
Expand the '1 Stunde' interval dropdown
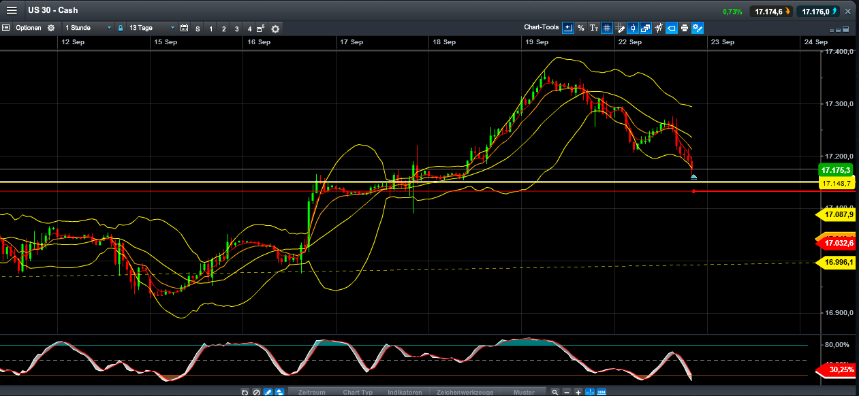(x=87, y=28)
